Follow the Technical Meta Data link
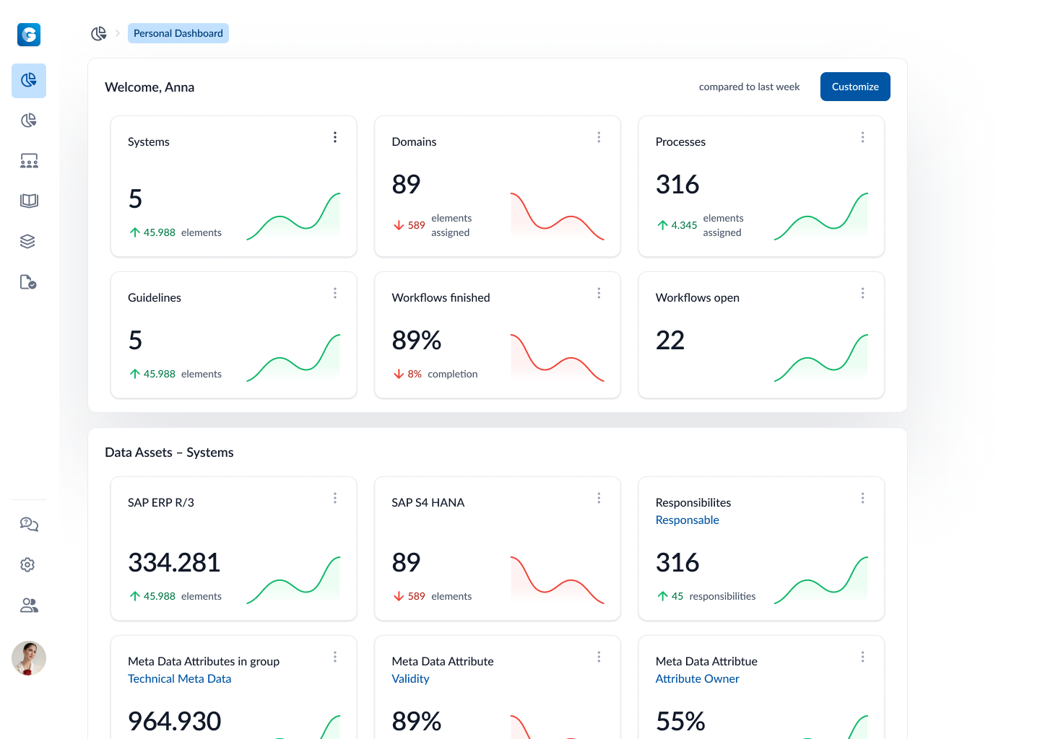 [x=179, y=678]
